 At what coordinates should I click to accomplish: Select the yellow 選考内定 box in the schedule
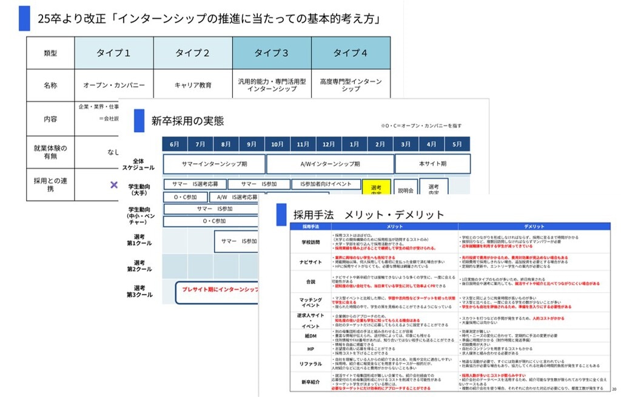coord(376,188)
